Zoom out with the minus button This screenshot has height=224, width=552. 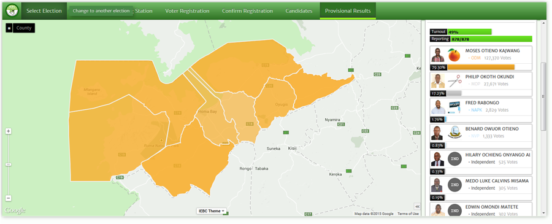pyautogui.click(x=9, y=198)
